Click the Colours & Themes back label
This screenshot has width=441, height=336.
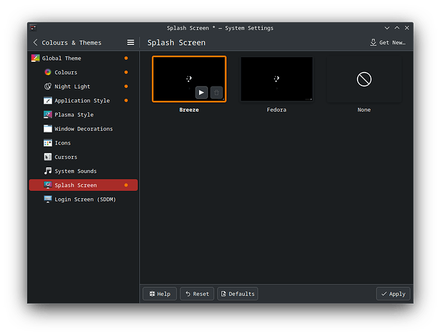(x=71, y=43)
